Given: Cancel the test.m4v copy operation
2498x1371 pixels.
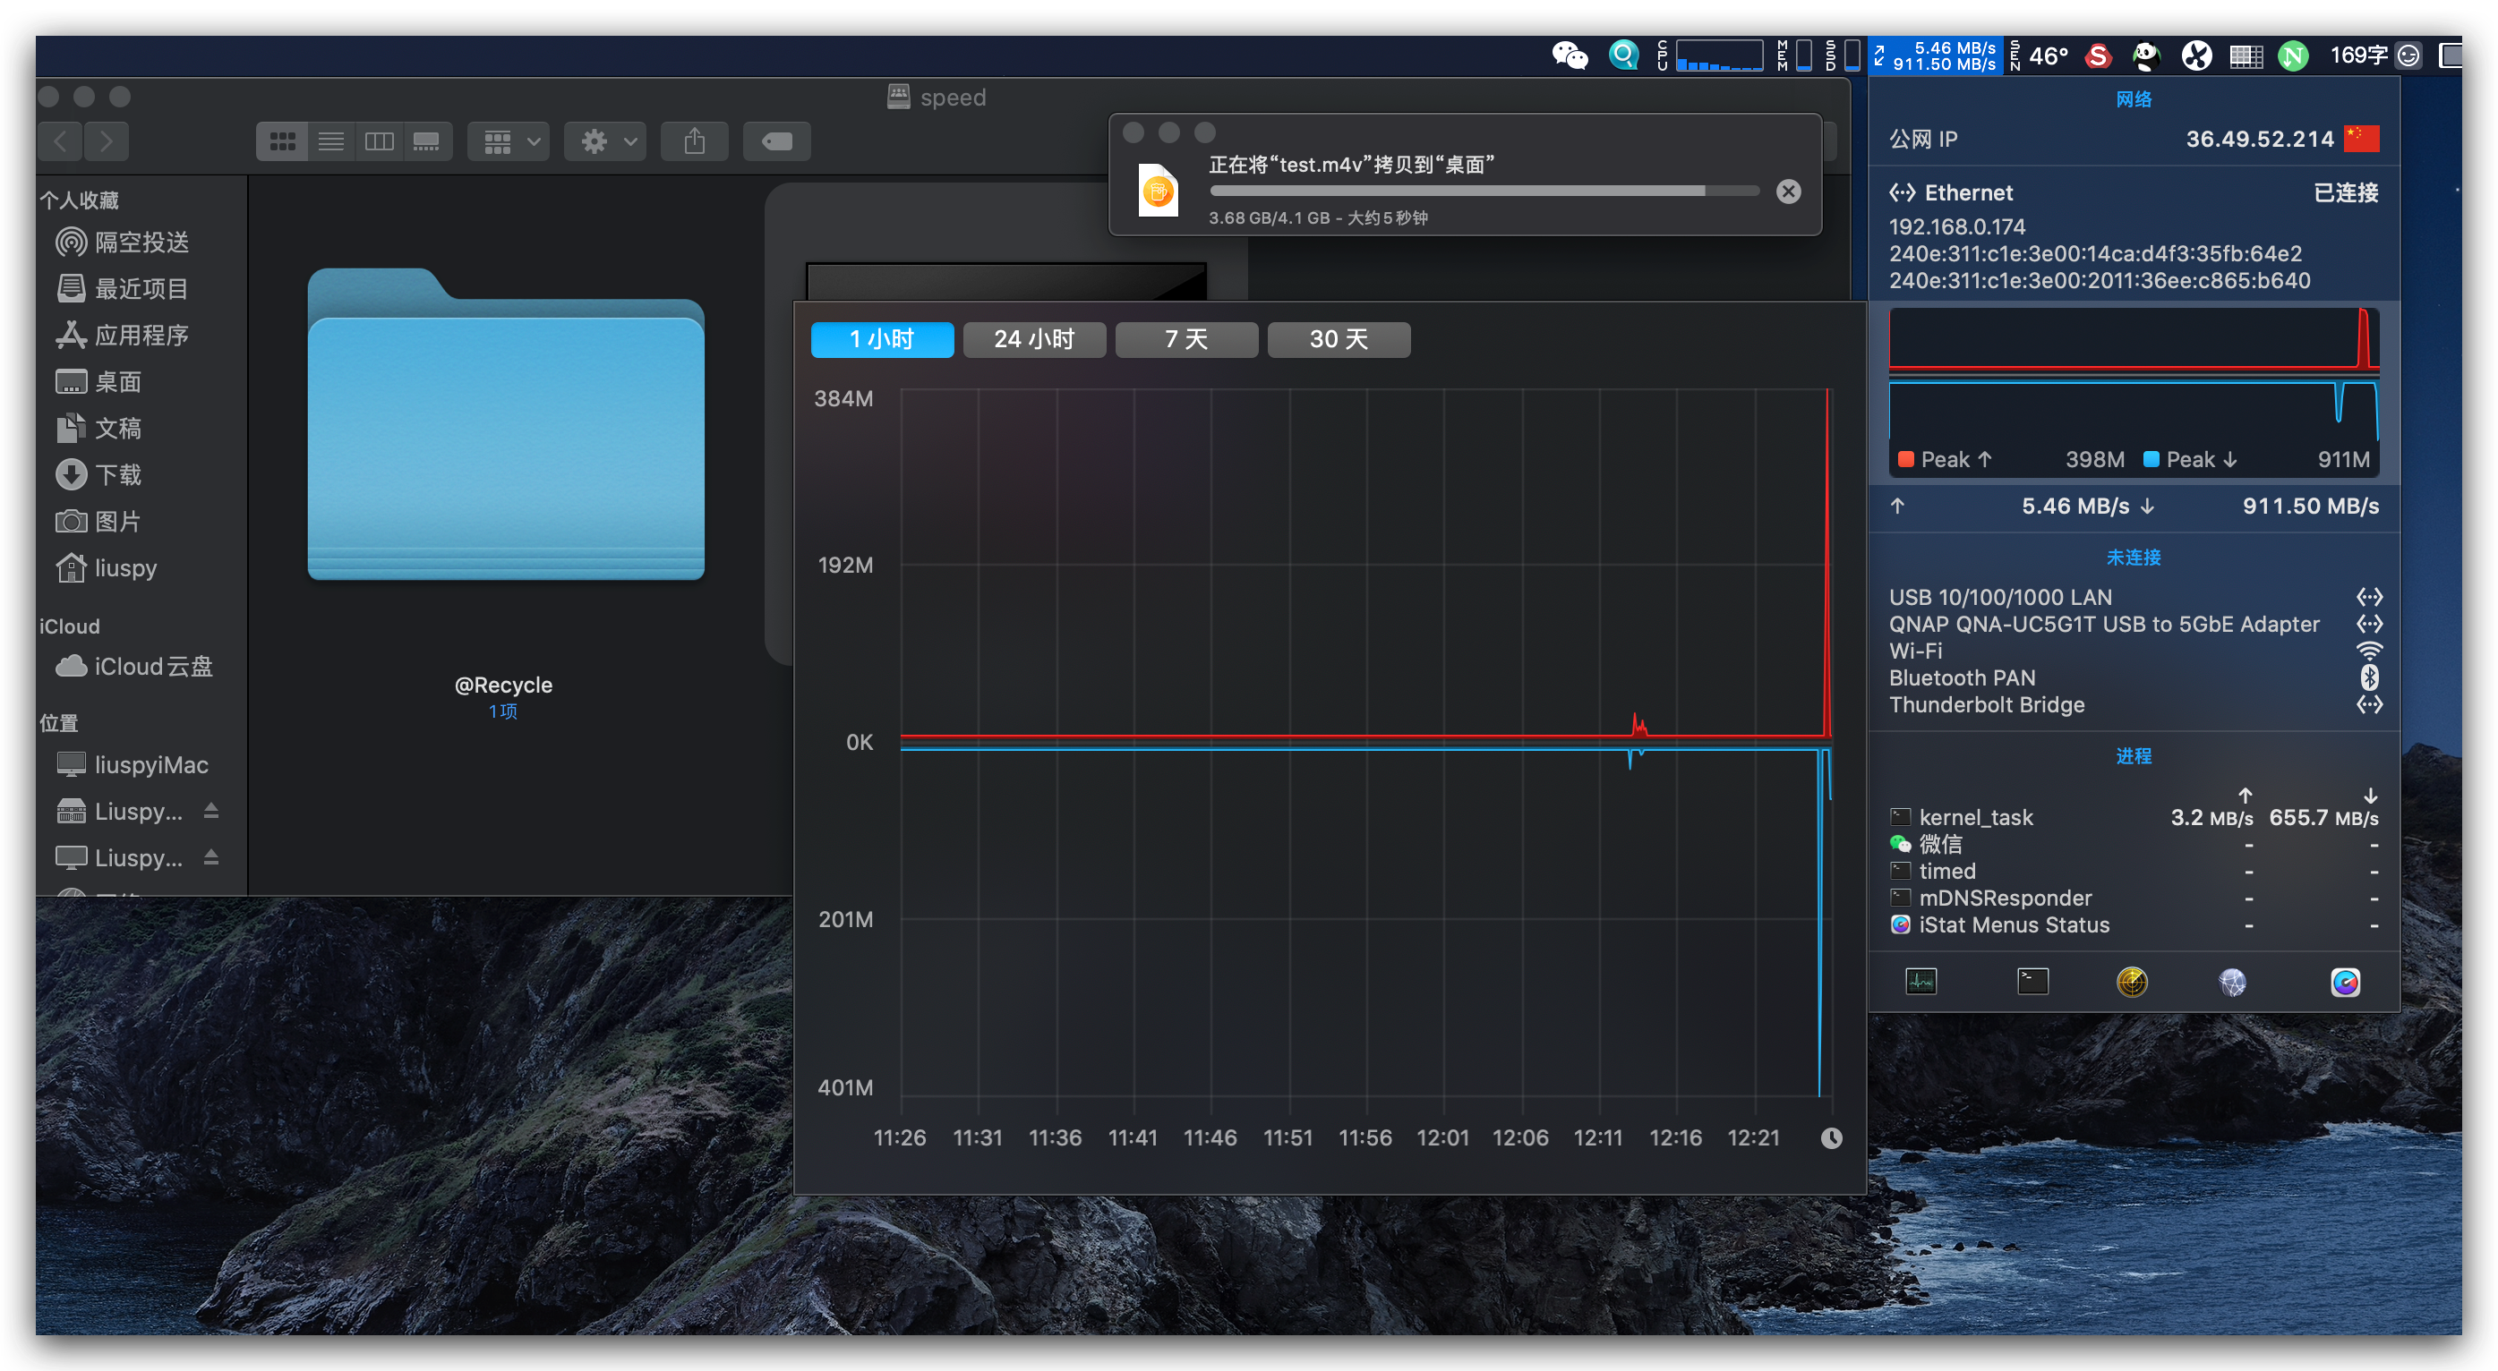Looking at the screenshot, I should pos(1788,191).
